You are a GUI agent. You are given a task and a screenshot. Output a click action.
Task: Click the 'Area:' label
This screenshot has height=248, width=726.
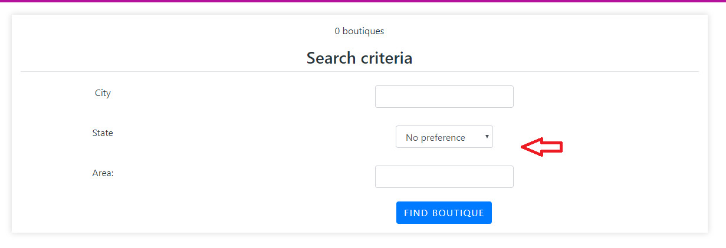click(x=103, y=173)
